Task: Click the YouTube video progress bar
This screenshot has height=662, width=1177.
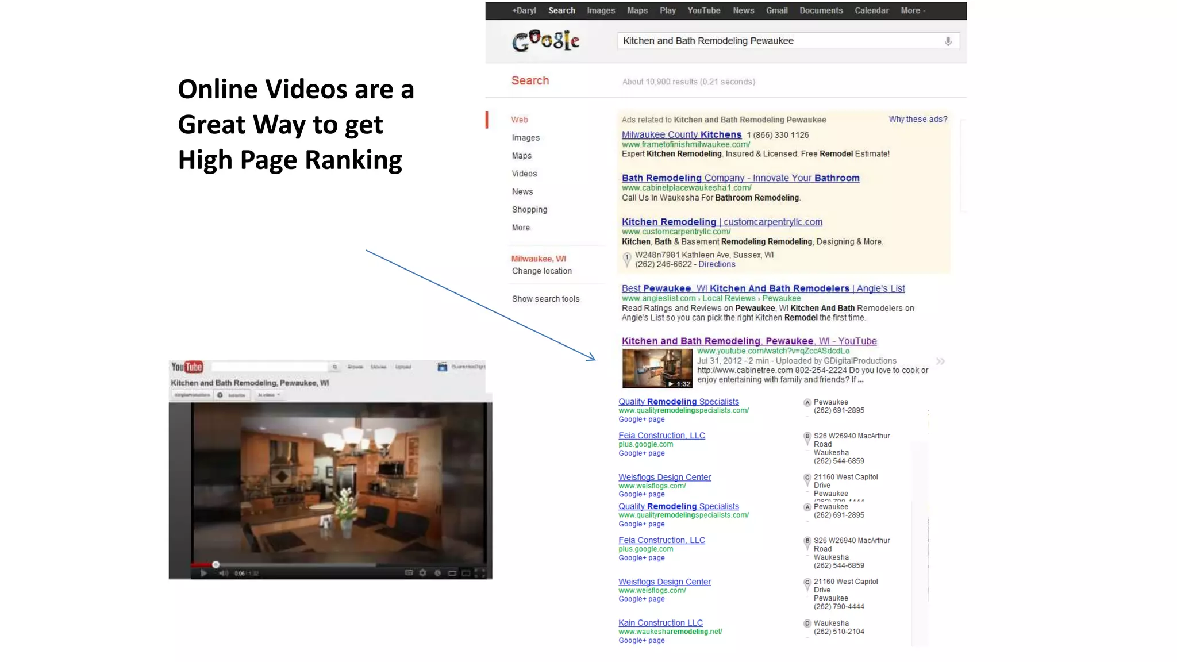Action: tap(339, 564)
